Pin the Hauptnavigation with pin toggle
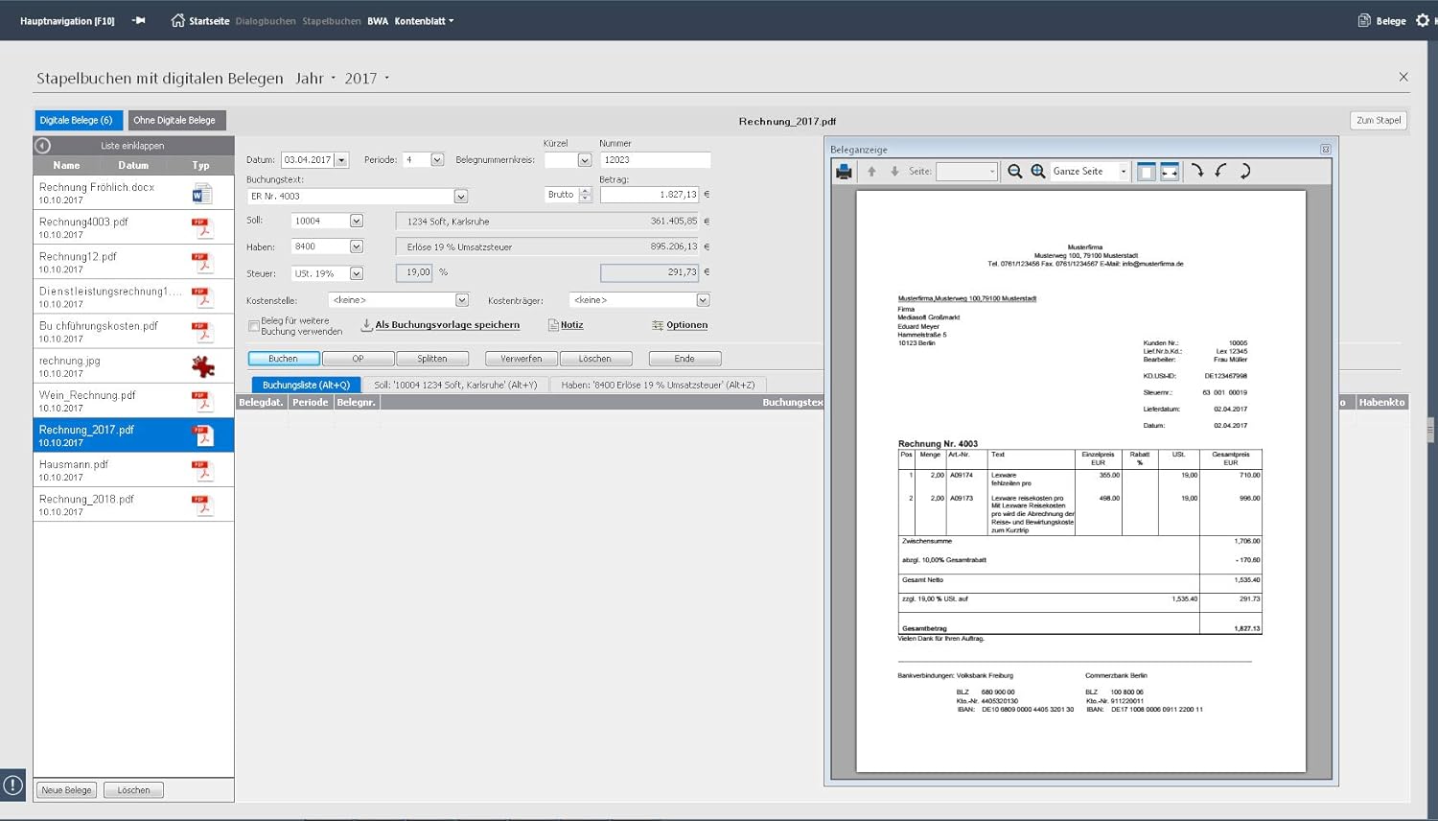This screenshot has width=1438, height=821. point(139,20)
